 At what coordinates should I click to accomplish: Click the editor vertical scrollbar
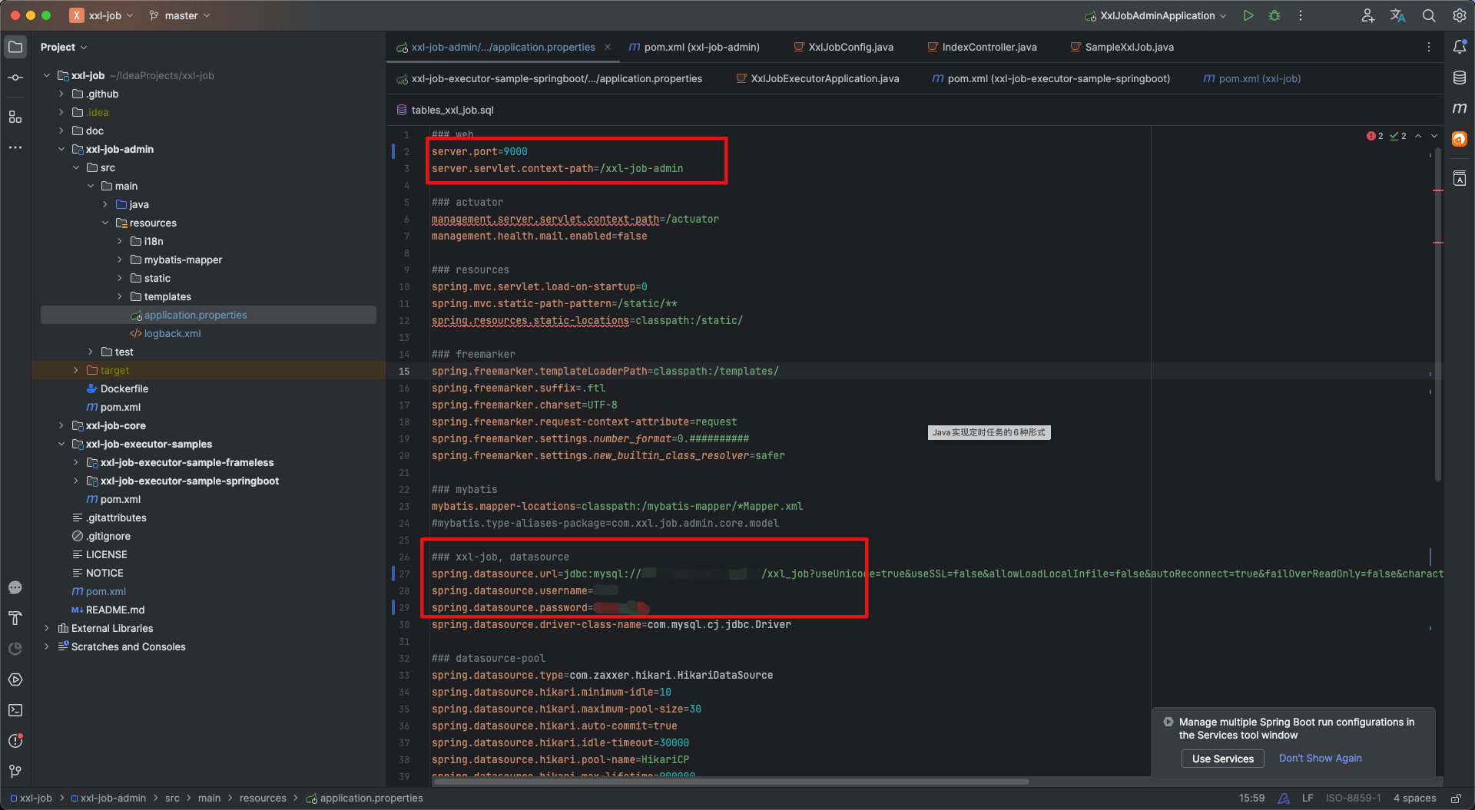[1437, 315]
